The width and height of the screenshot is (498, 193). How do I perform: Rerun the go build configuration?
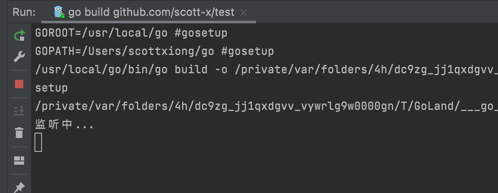click(20, 35)
